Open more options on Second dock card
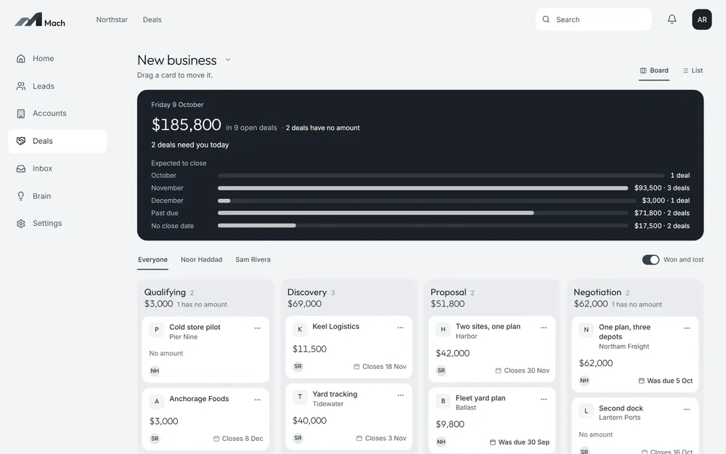Image resolution: width=726 pixels, height=454 pixels. (x=687, y=409)
